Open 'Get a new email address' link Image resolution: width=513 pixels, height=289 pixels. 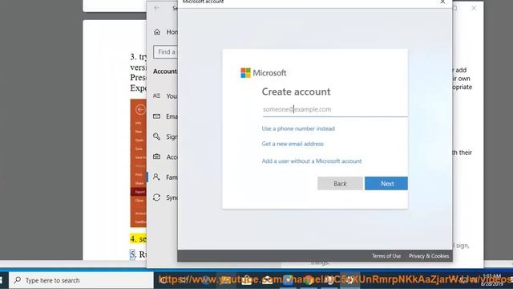[x=293, y=144]
